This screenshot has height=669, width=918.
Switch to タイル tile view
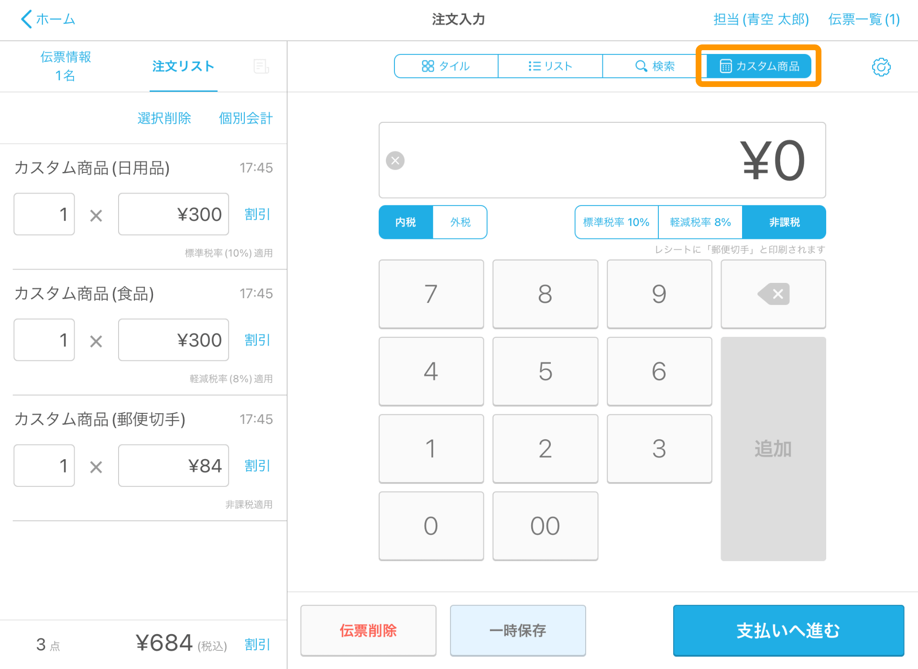(446, 66)
